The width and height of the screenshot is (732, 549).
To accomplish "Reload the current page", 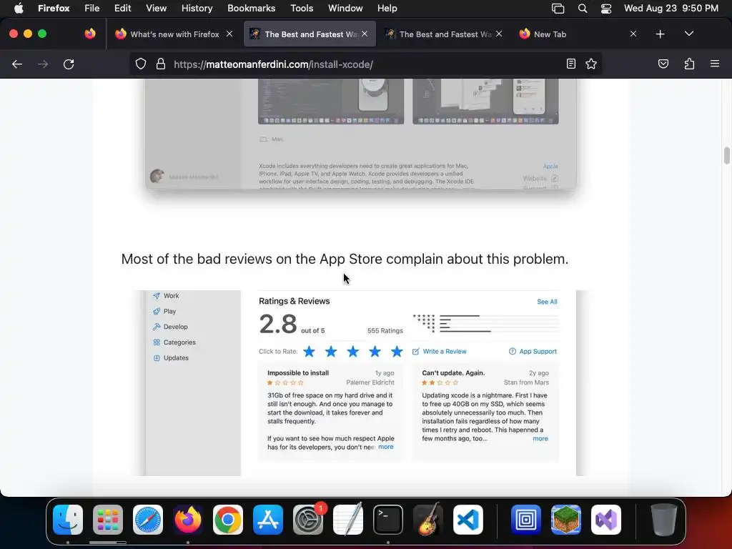I will 69,64.
